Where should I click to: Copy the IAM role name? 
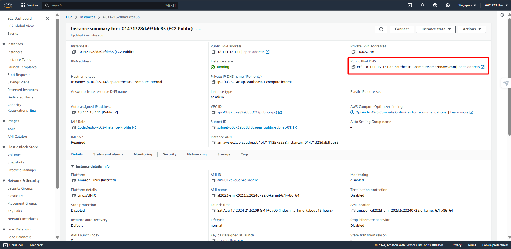pyautogui.click(x=74, y=127)
